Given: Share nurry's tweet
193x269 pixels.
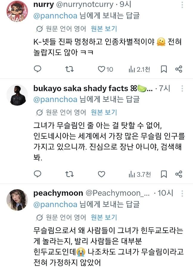Looking at the screenshot, I should click(x=179, y=69).
